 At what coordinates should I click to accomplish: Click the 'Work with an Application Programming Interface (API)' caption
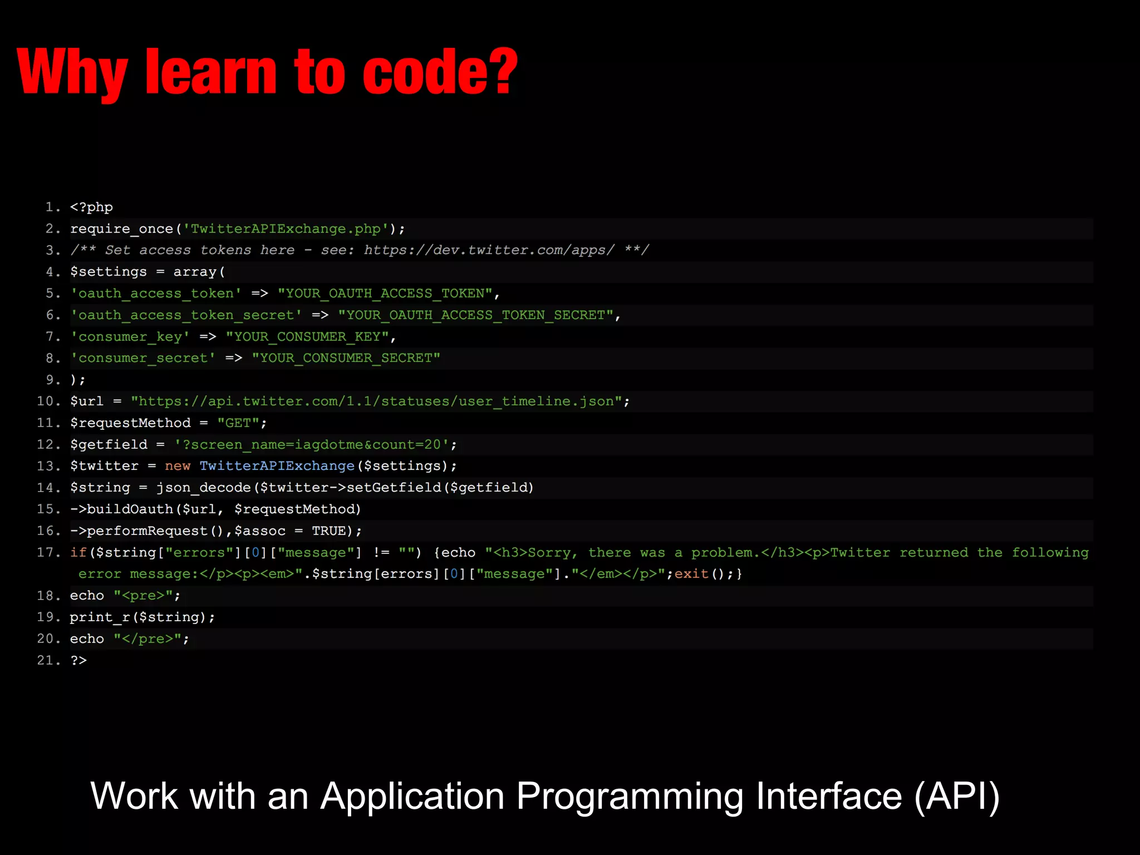(545, 797)
